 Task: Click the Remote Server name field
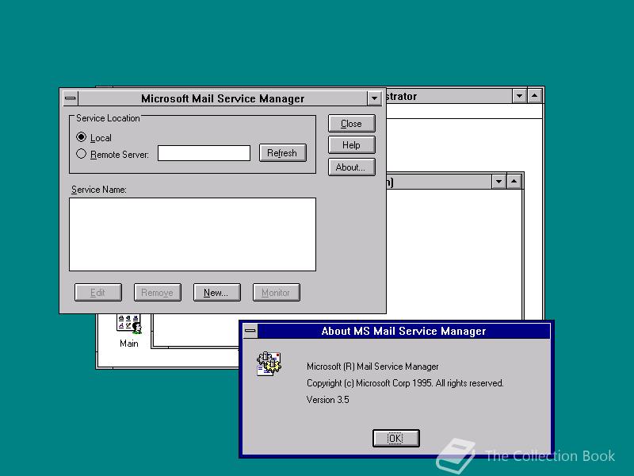click(204, 153)
